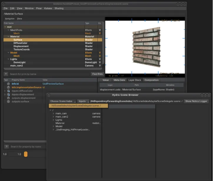Click the property search help question-mark icon
Viewport: 213px width, 181px height.
pos(6,147)
